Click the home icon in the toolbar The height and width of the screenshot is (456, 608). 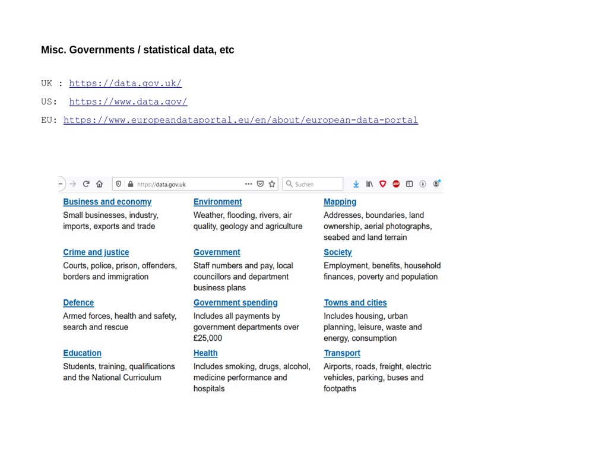99,184
